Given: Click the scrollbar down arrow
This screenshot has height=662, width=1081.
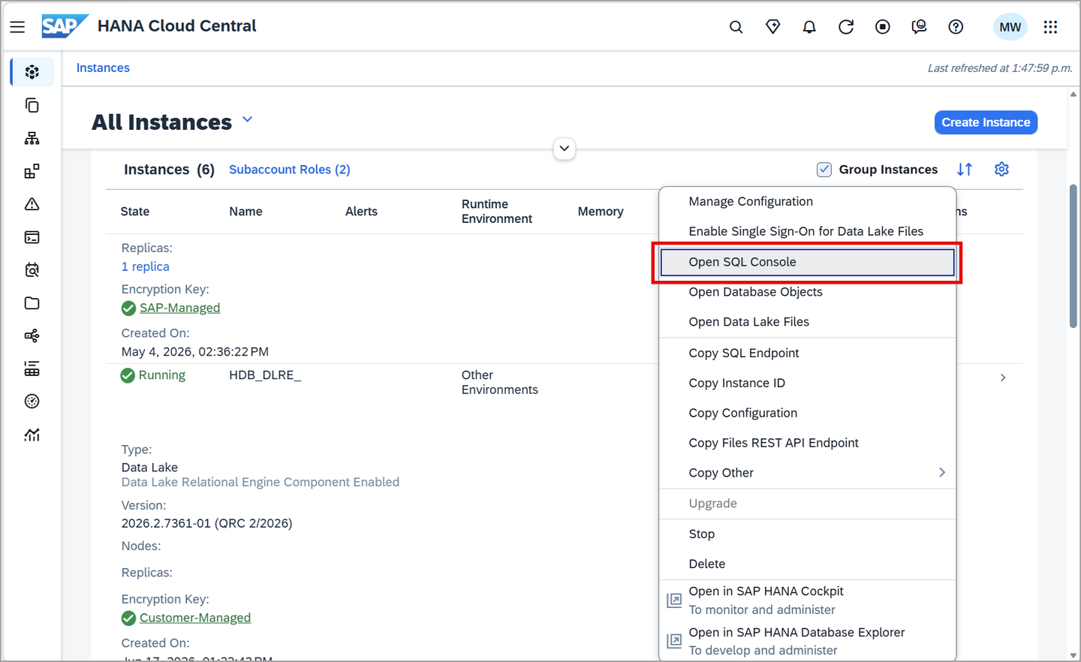Looking at the screenshot, I should tap(1073, 655).
